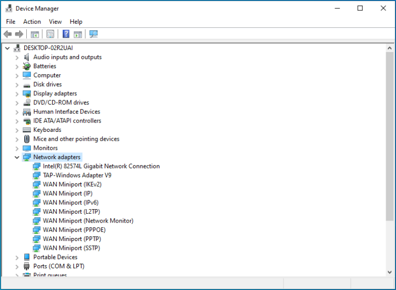The height and width of the screenshot is (290, 396).
Task: Click the scrollbar down arrow
Action: [x=389, y=272]
